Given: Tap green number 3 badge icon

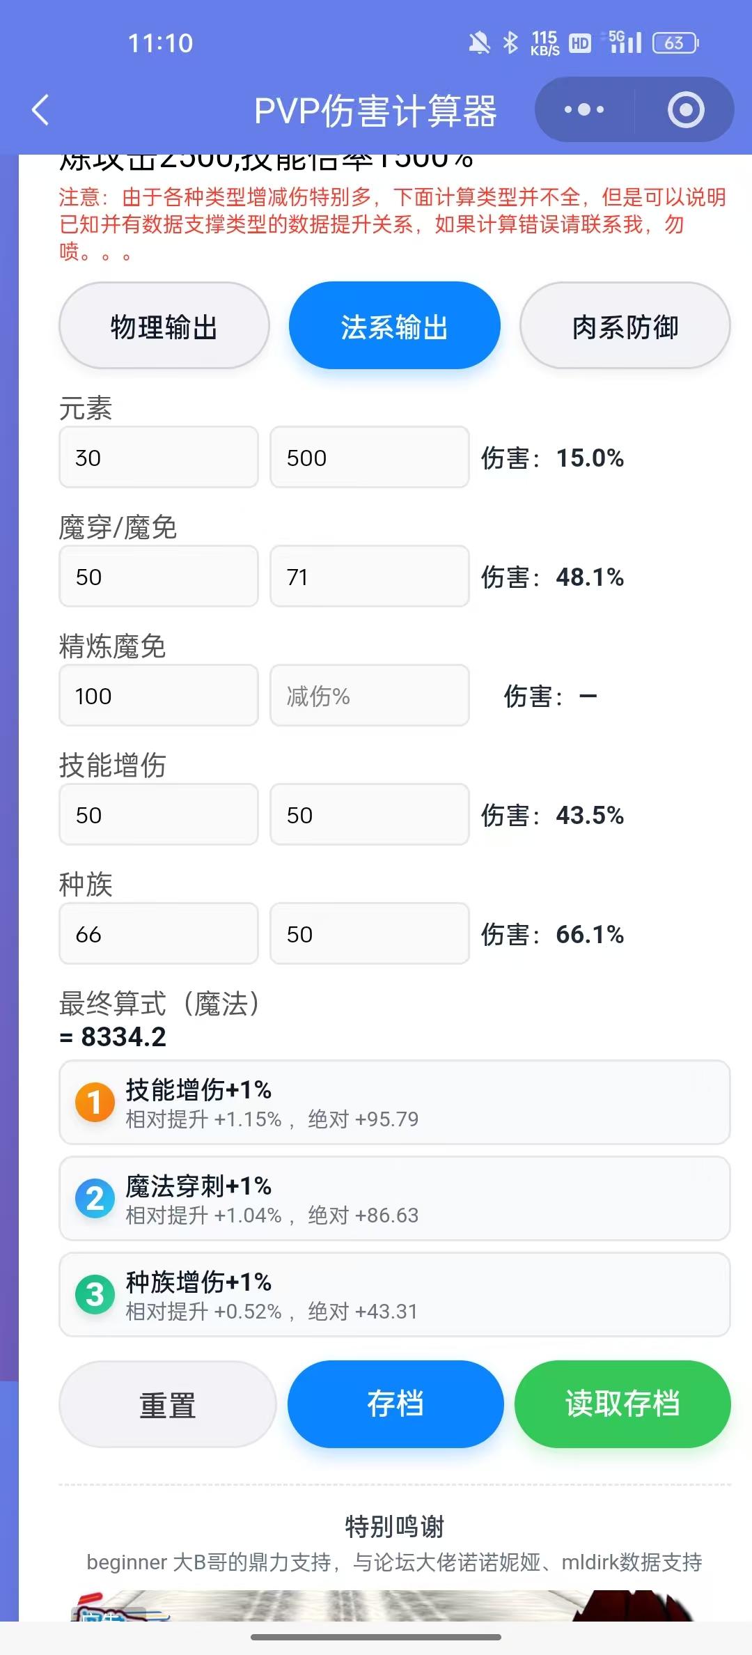Looking at the screenshot, I should (x=95, y=1294).
